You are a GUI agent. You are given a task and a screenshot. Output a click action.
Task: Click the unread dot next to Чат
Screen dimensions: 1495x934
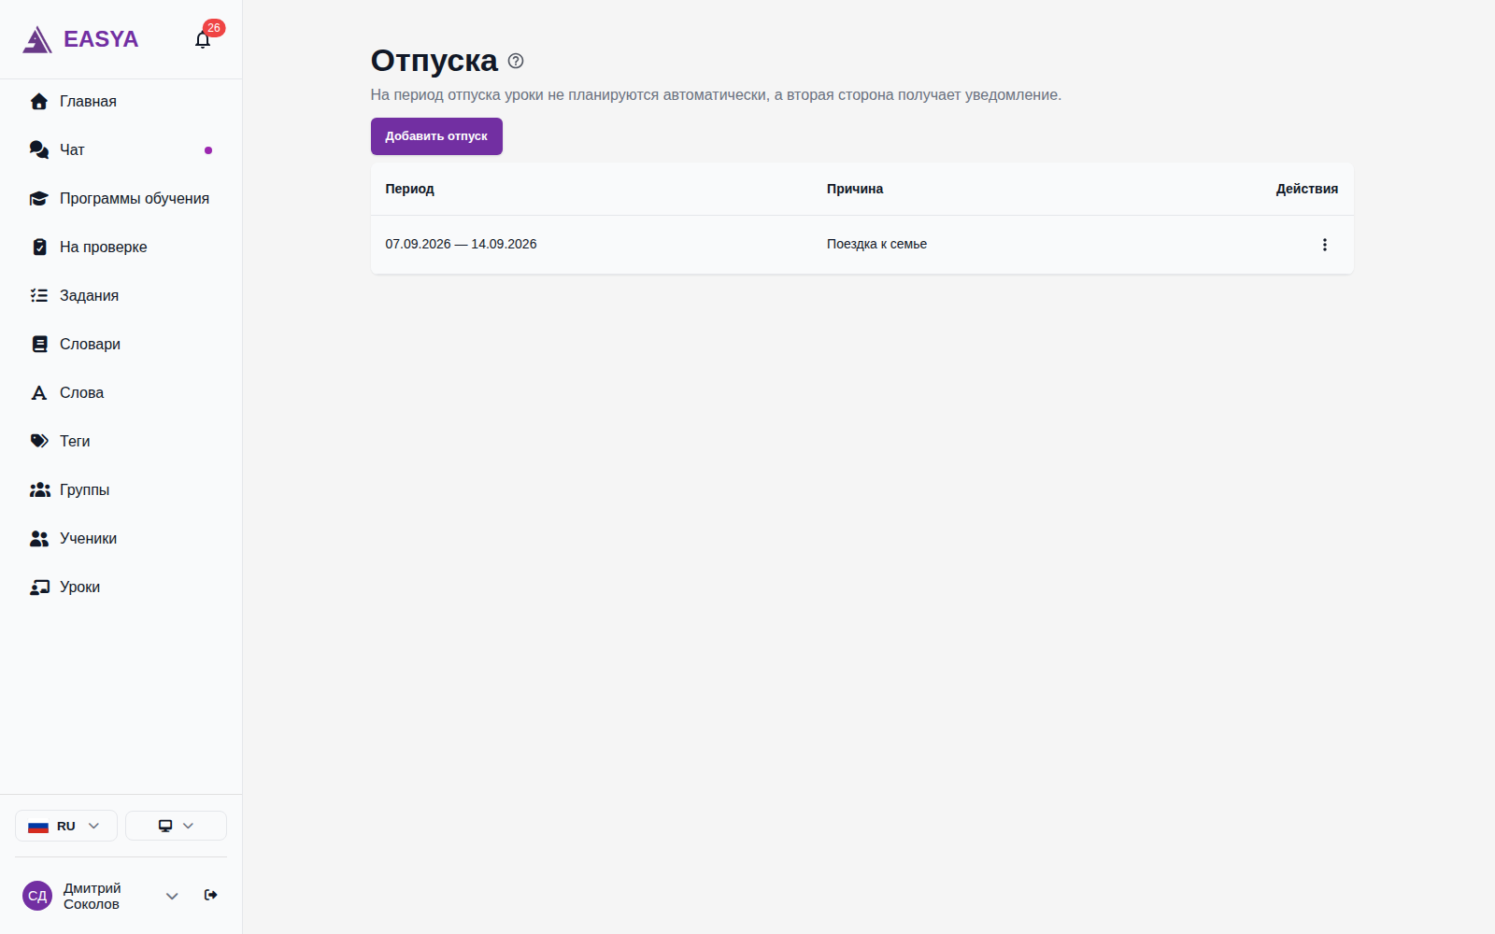(x=208, y=150)
